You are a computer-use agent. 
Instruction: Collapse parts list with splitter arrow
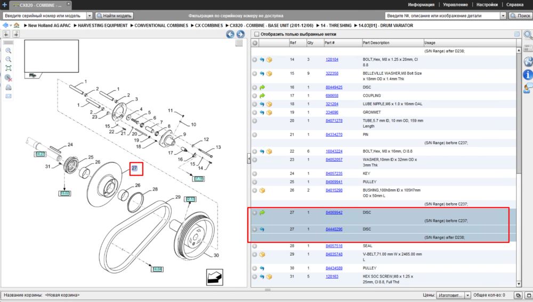tap(249, 158)
